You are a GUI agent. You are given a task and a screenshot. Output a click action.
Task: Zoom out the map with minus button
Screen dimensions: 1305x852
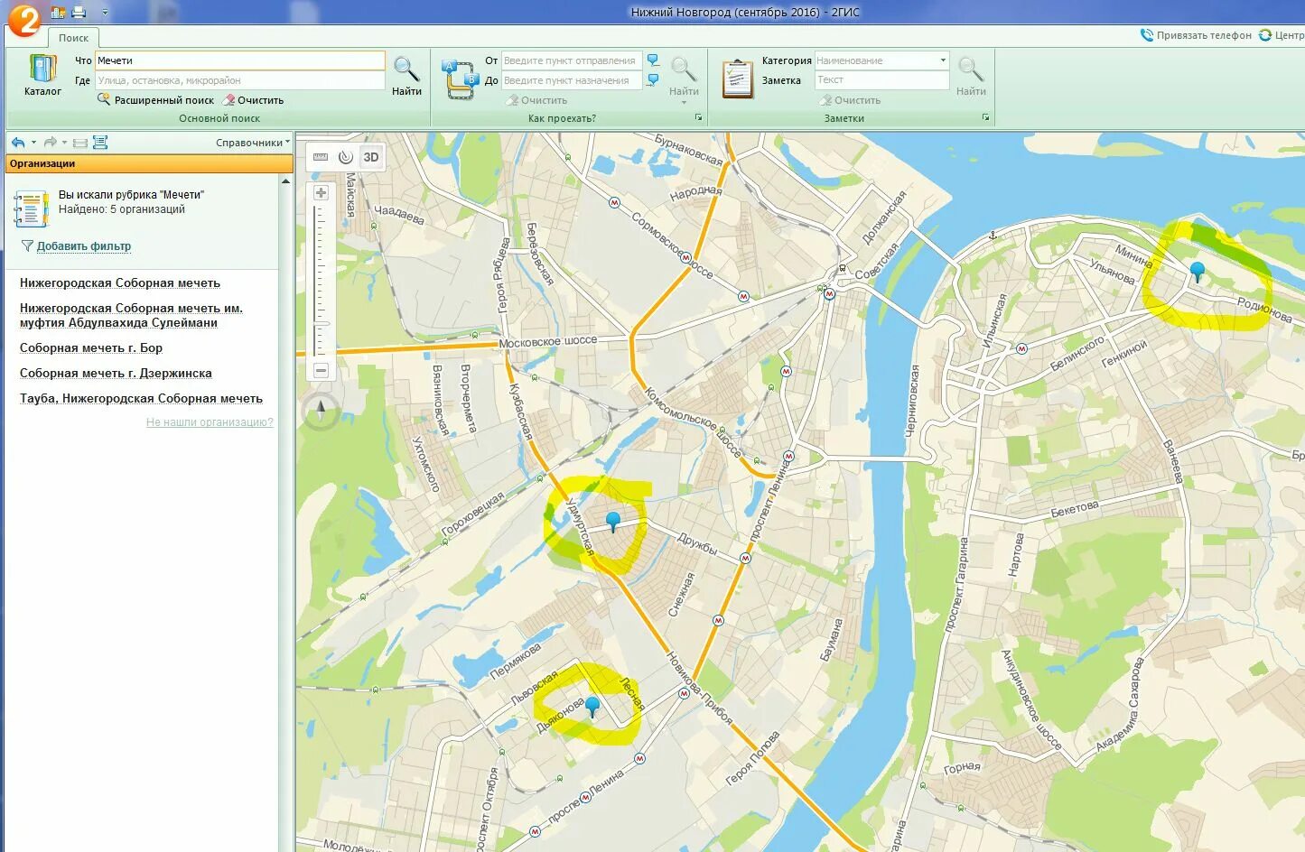pos(321,370)
